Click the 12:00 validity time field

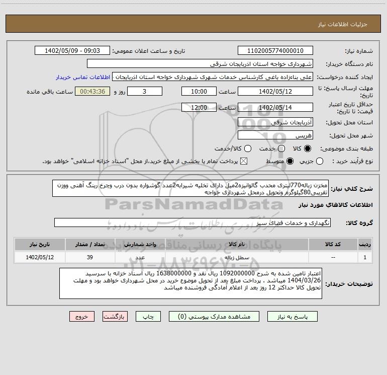pyautogui.click(x=199, y=107)
